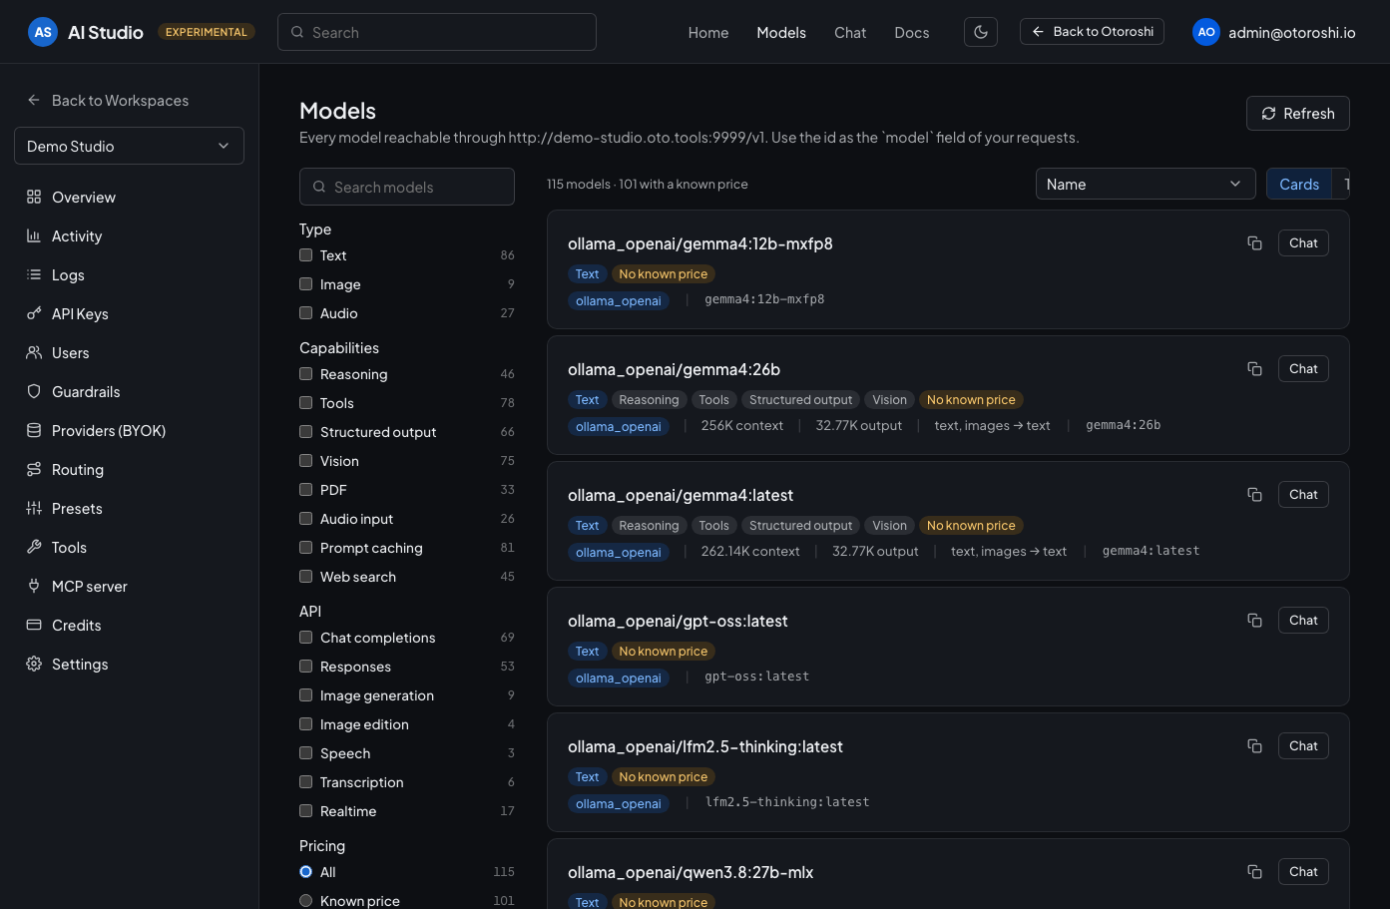Tick the Prompt caching checkbox

[306, 547]
